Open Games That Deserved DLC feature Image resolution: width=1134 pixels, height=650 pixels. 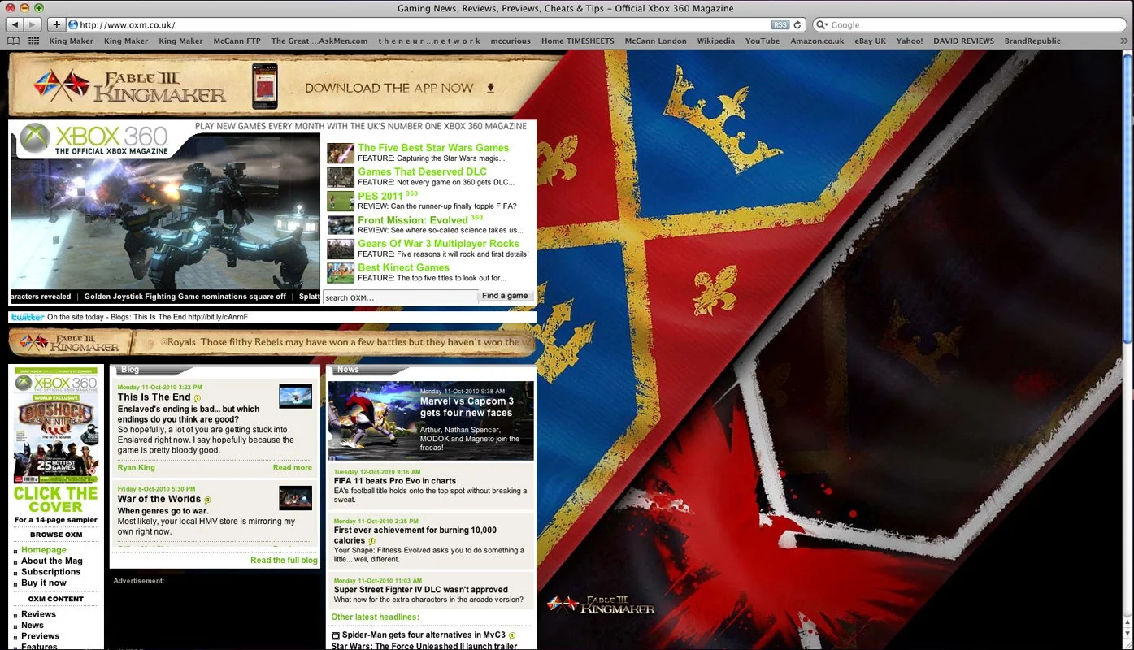(423, 171)
